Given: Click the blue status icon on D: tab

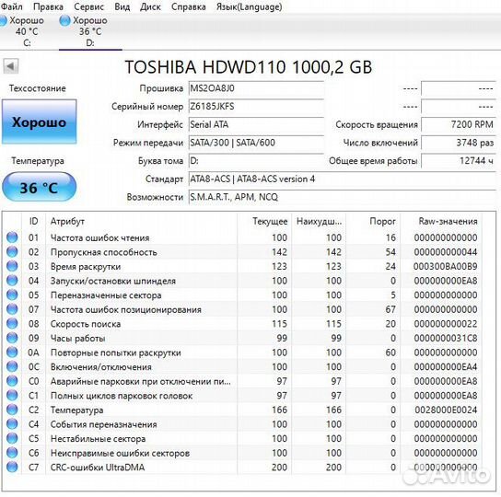Looking at the screenshot, I should coord(64,21).
